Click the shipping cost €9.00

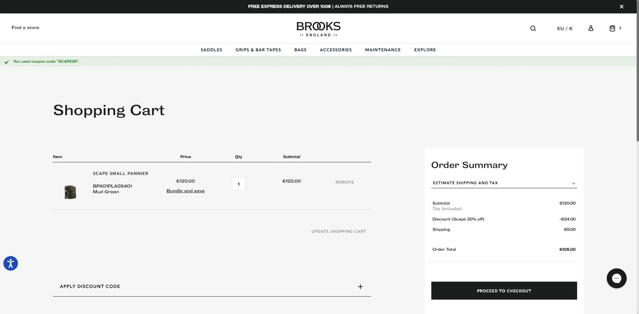(x=570, y=229)
